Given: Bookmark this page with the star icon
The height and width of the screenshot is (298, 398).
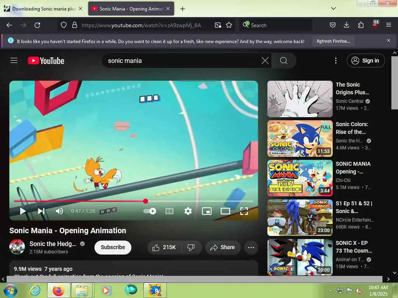Looking at the screenshot, I should (229, 25).
